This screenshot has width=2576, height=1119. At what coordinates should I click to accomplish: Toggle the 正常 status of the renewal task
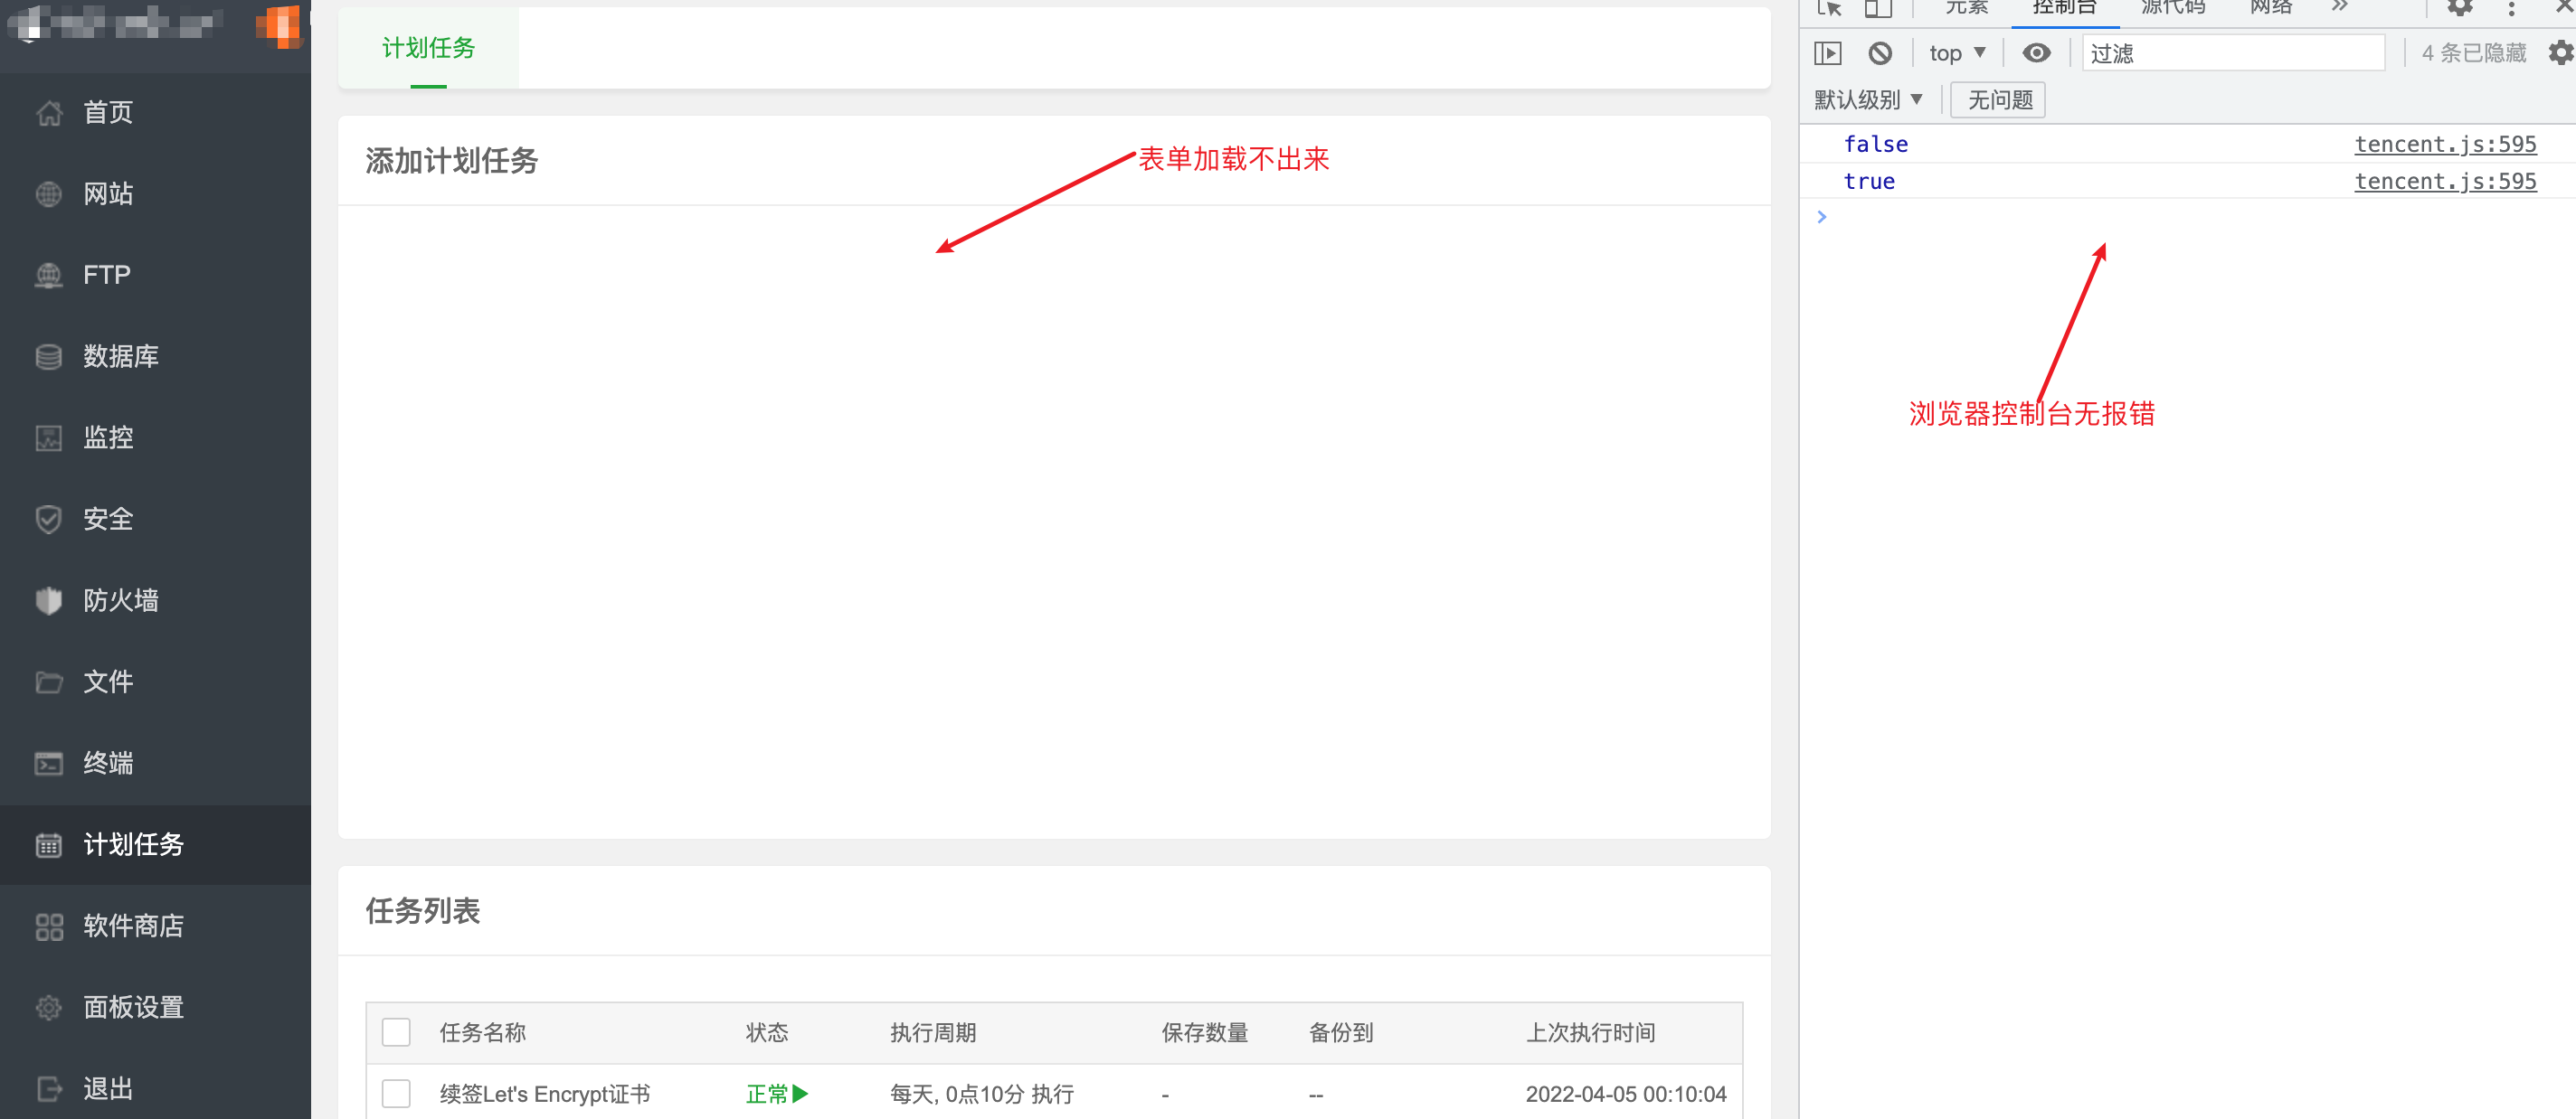click(776, 1094)
